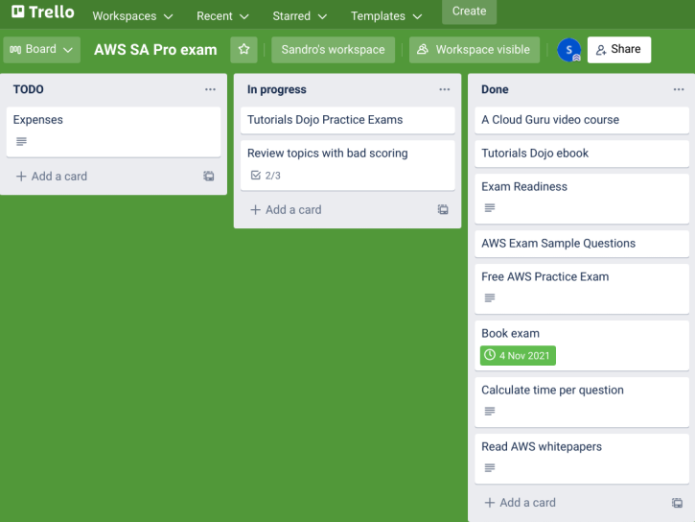Open the Expenses card
The image size is (695, 522).
coord(113,131)
